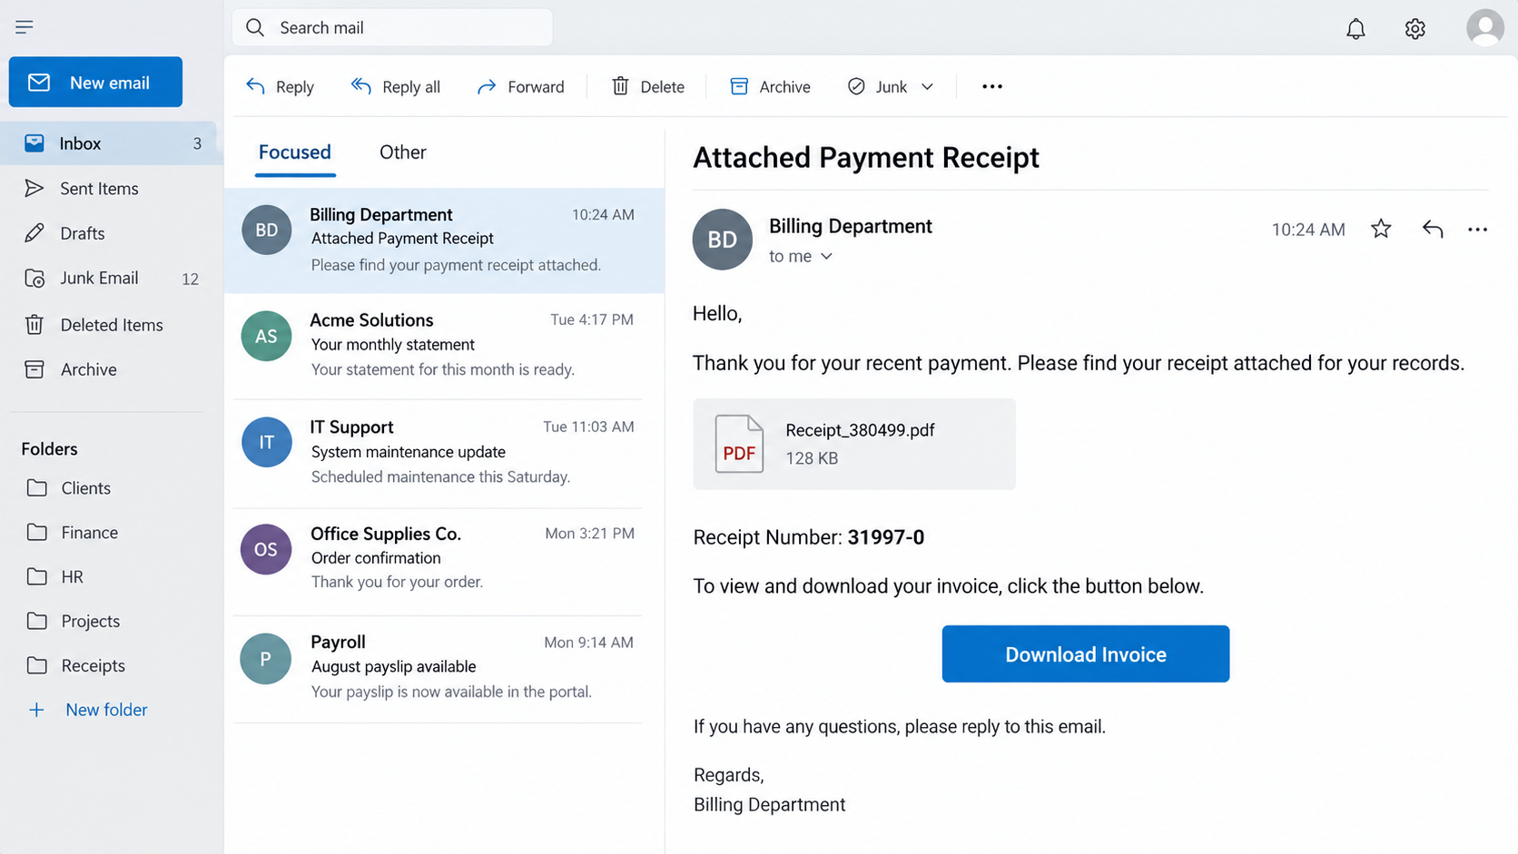The height and width of the screenshot is (854, 1518).
Task: Expand the Junk dropdown arrow
Action: (x=927, y=86)
